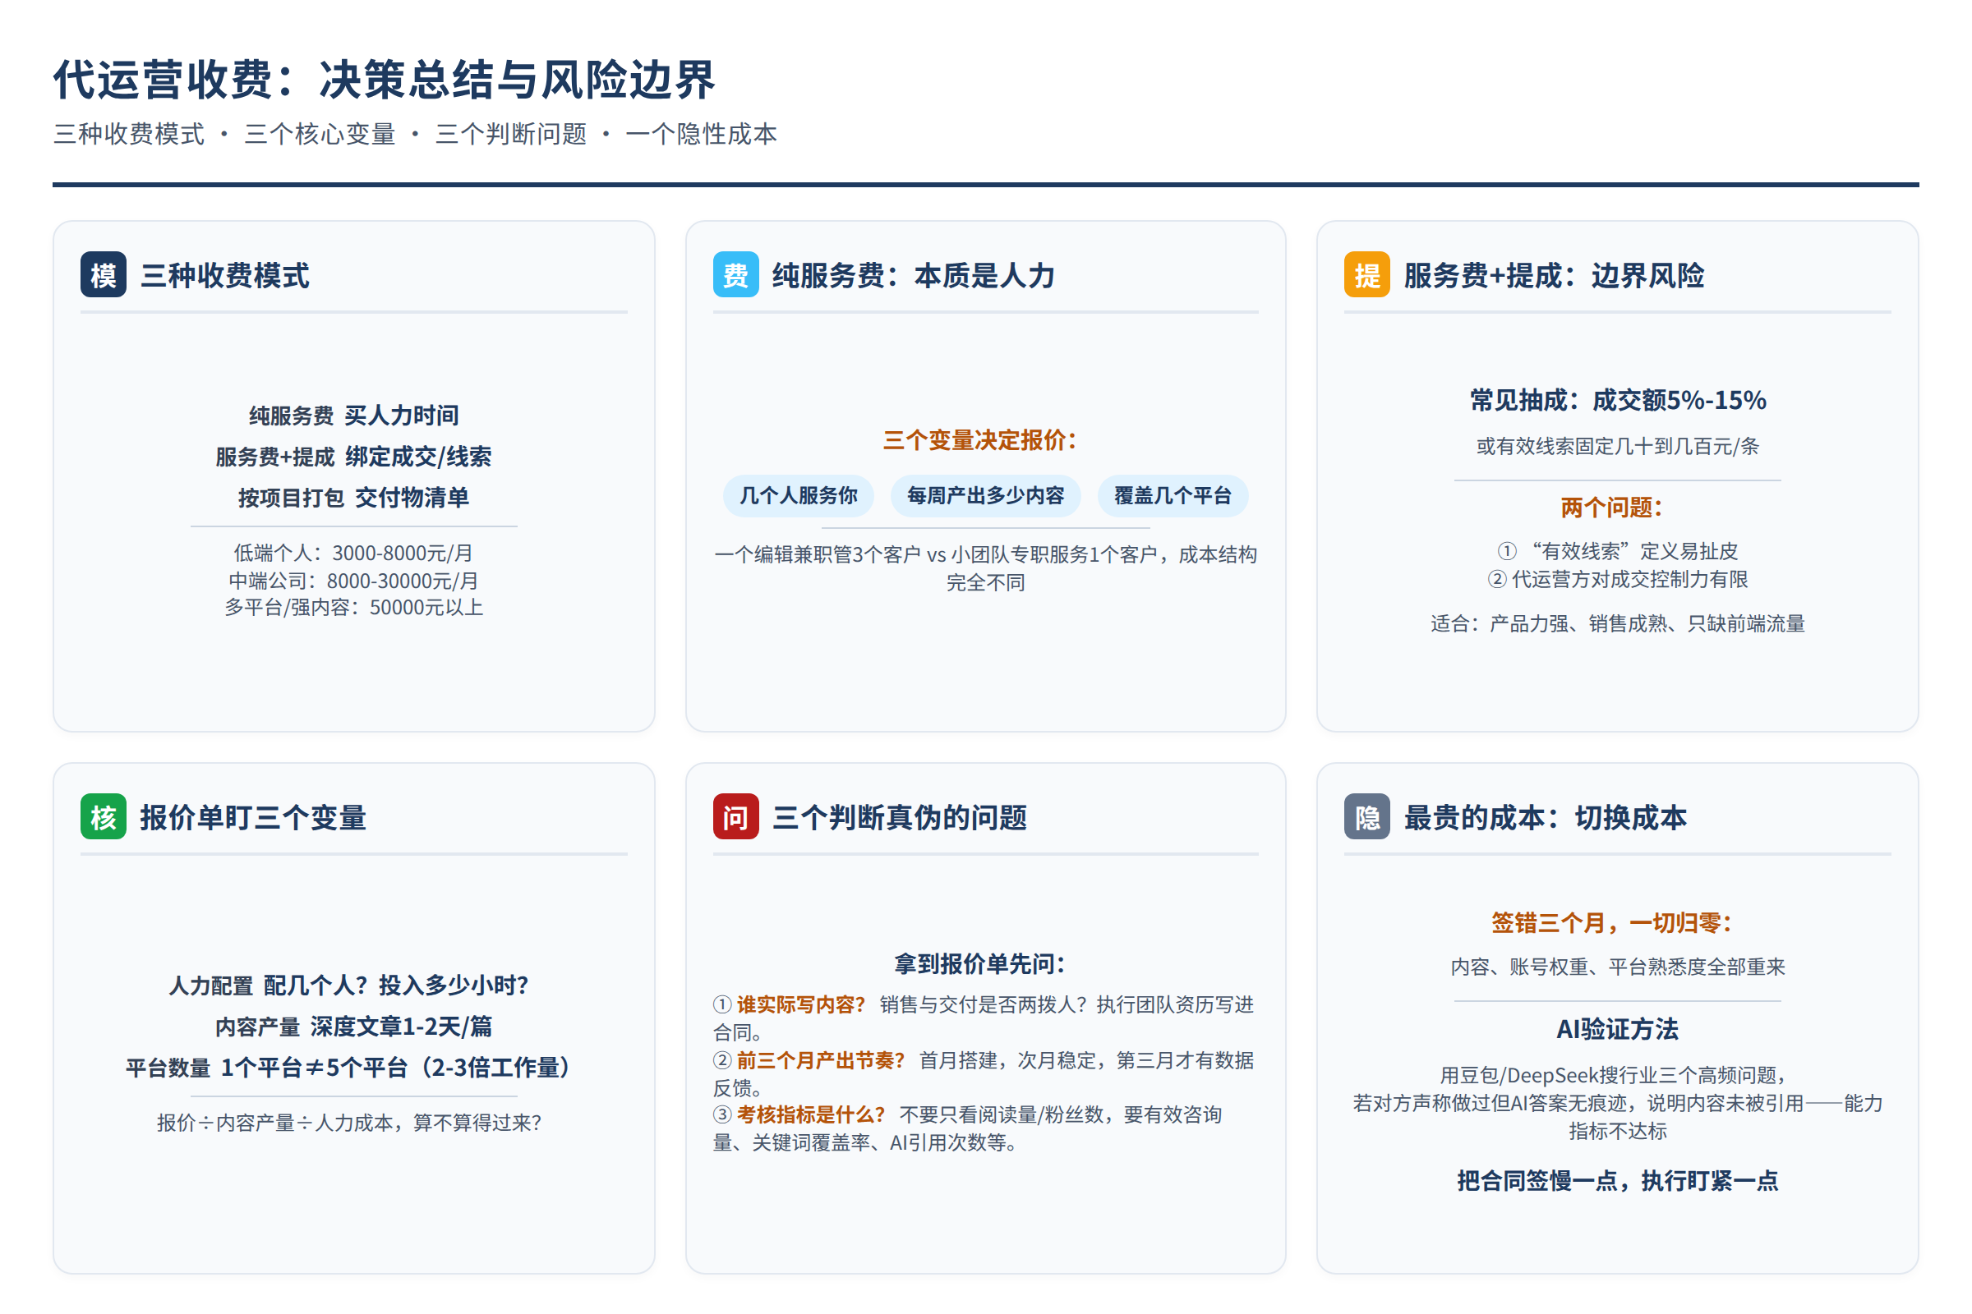This screenshot has height=1314, width=1972.
Task: Click the orange text 签错三个月，一切归零：
Action: point(1613,923)
